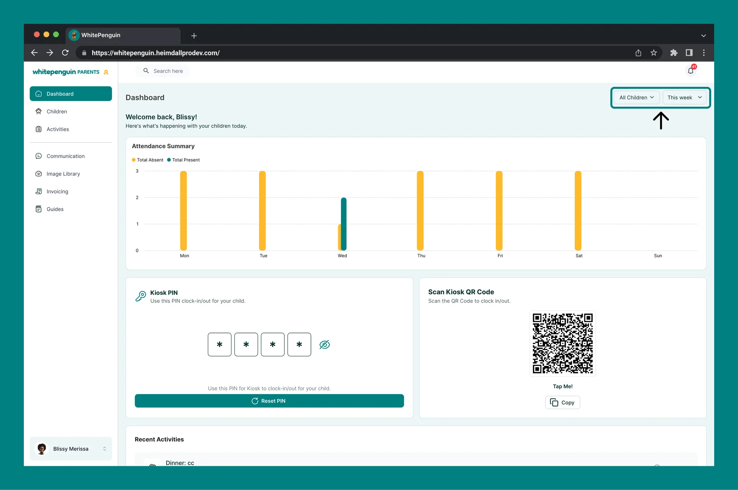Viewport: 738px width, 490px height.
Task: Click the search magnifier icon
Action: point(146,71)
